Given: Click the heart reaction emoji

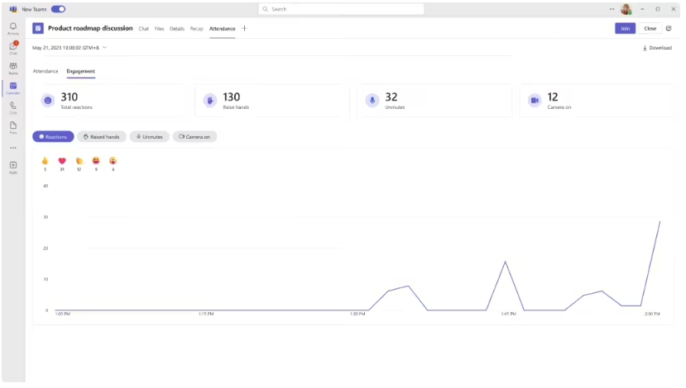Looking at the screenshot, I should pyautogui.click(x=62, y=160).
